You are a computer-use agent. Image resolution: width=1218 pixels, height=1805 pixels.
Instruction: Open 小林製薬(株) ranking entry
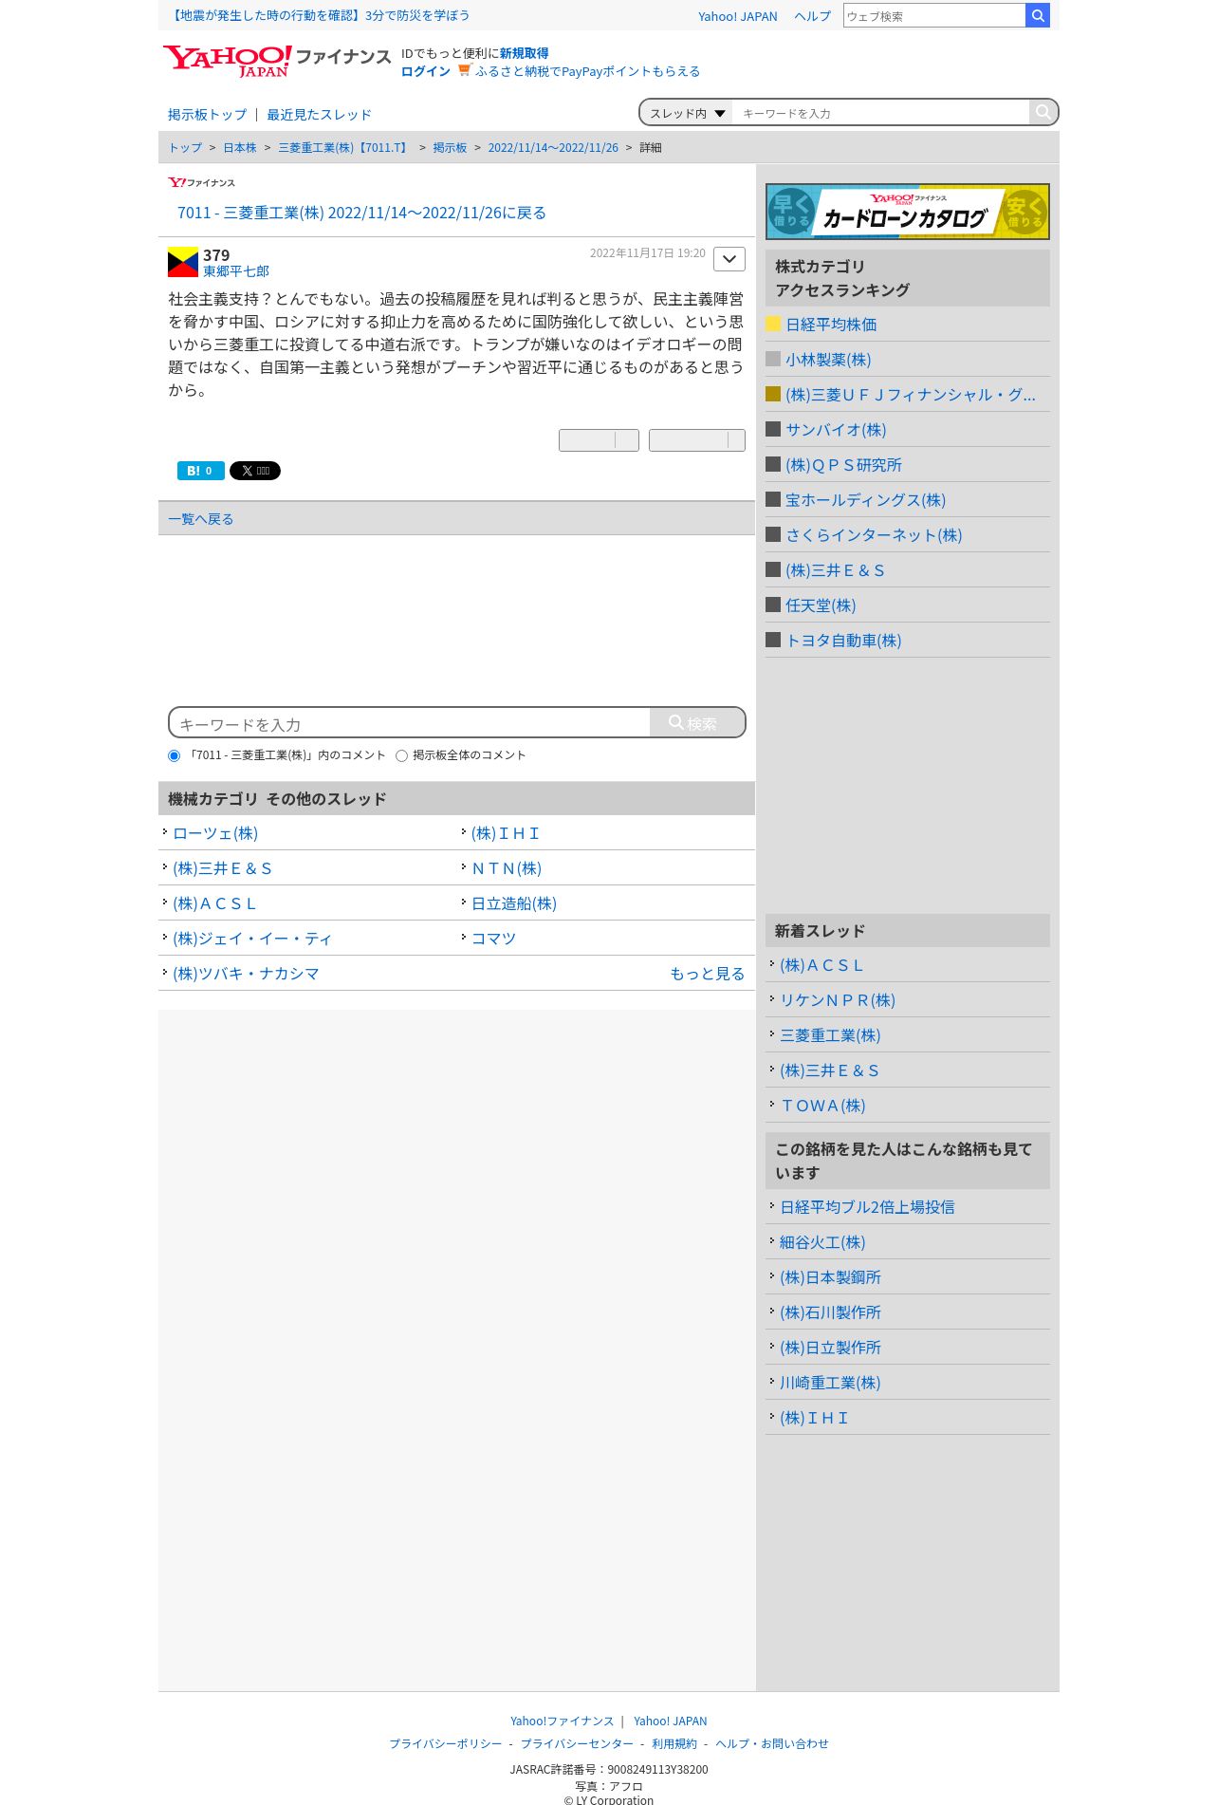coord(828,360)
